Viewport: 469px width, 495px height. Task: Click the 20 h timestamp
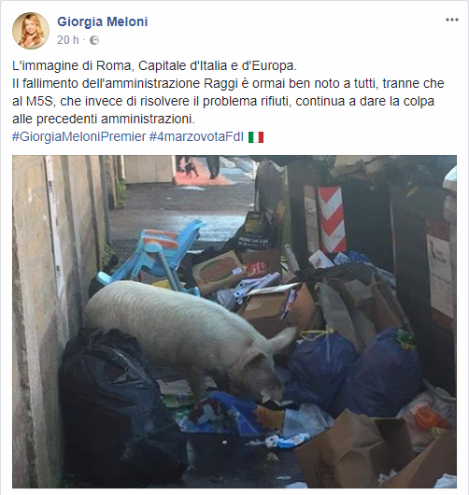[68, 40]
